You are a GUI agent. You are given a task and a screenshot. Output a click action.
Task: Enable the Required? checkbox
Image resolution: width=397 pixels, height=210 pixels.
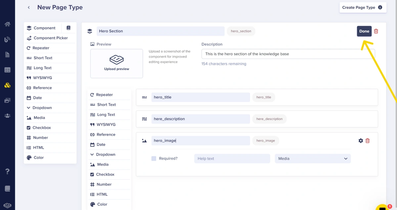pyautogui.click(x=154, y=159)
